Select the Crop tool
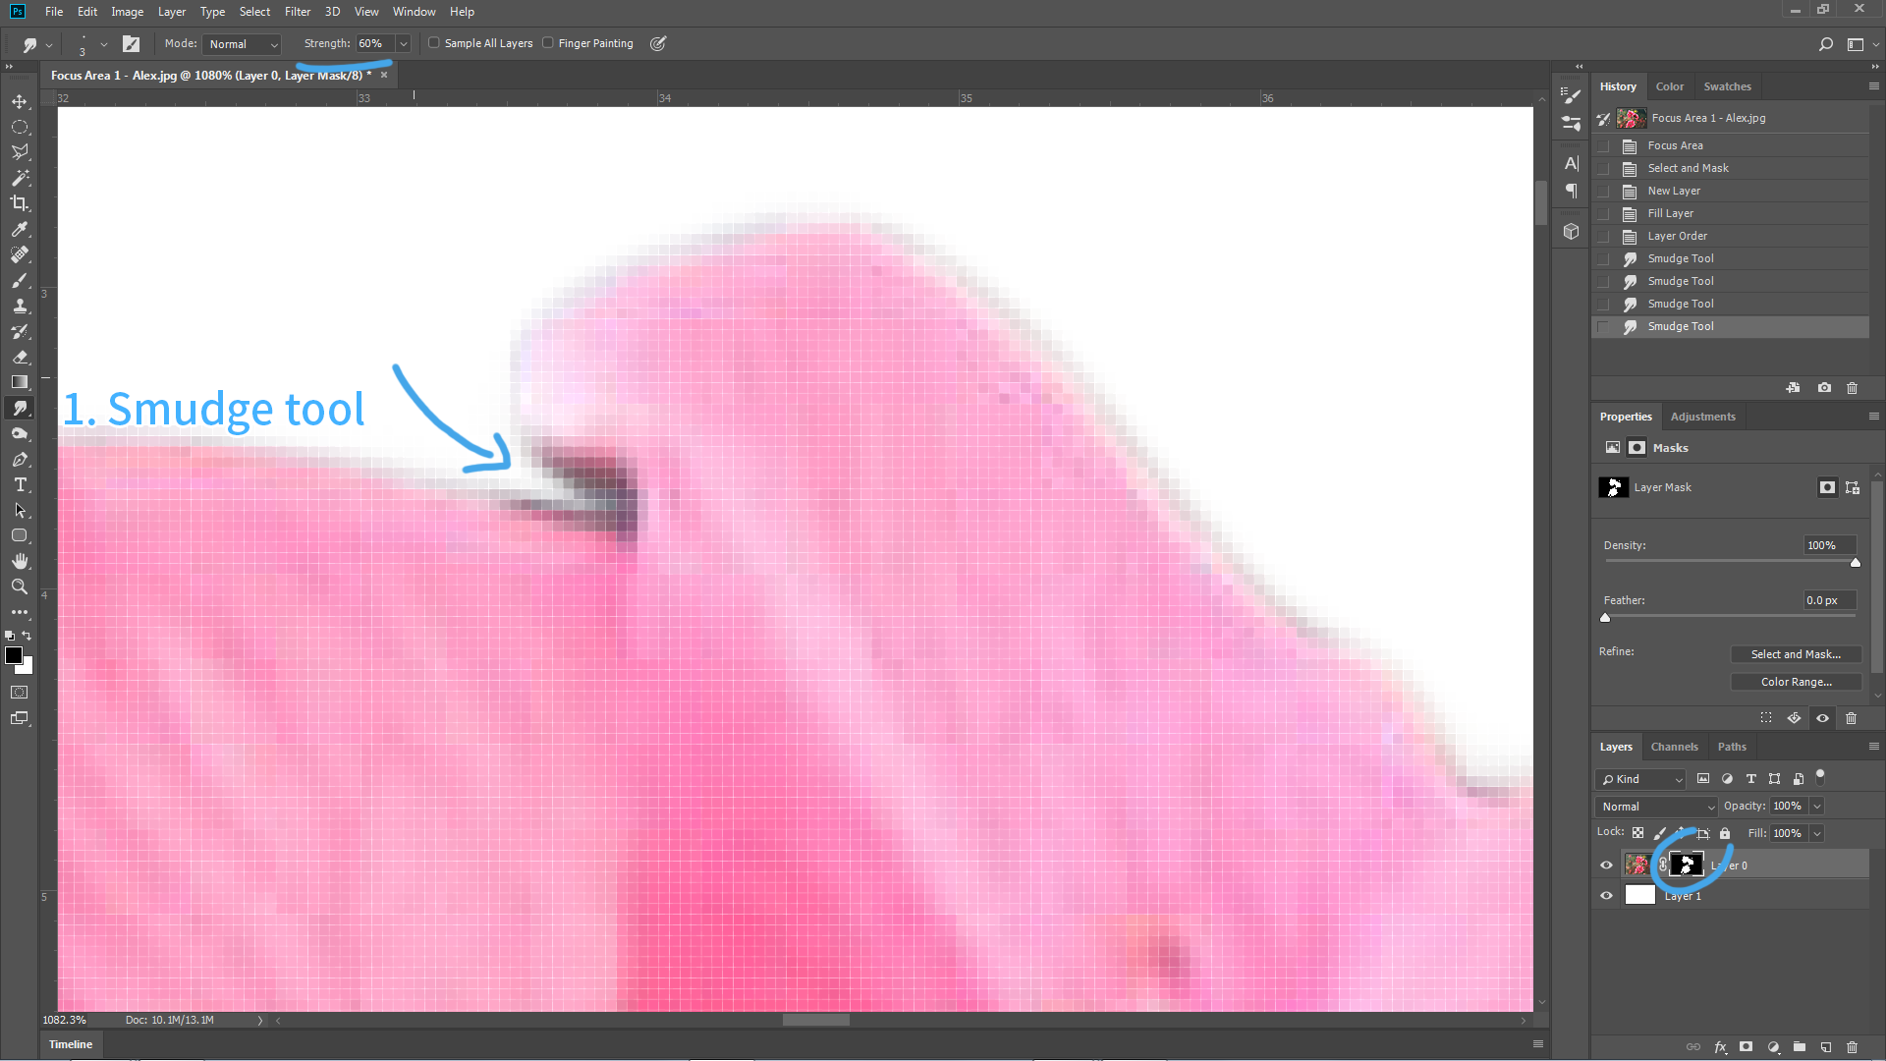Viewport: 1886px width, 1061px height. point(20,203)
